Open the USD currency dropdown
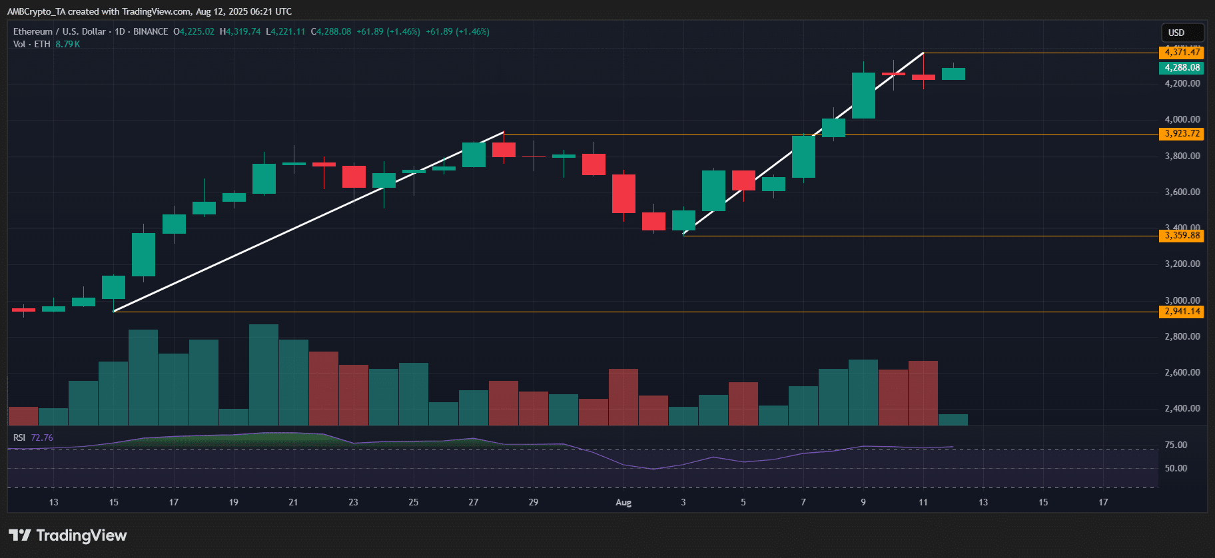 click(1182, 33)
